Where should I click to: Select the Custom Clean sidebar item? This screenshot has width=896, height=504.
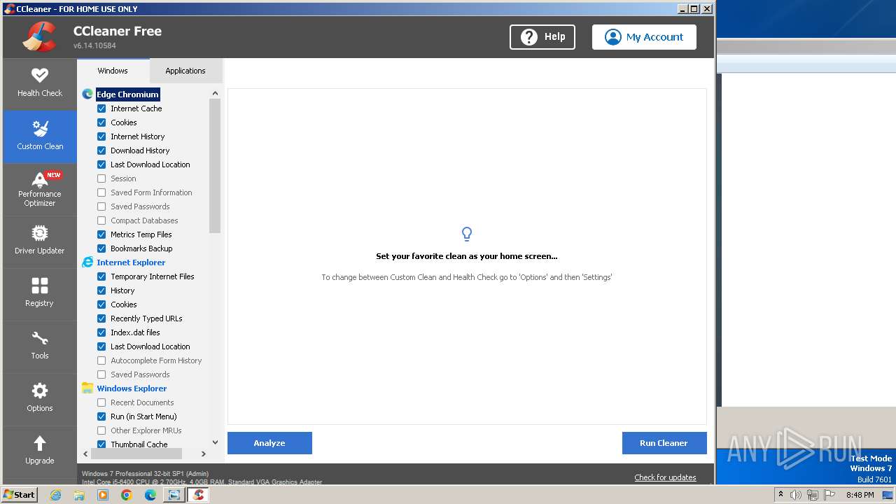(40, 136)
